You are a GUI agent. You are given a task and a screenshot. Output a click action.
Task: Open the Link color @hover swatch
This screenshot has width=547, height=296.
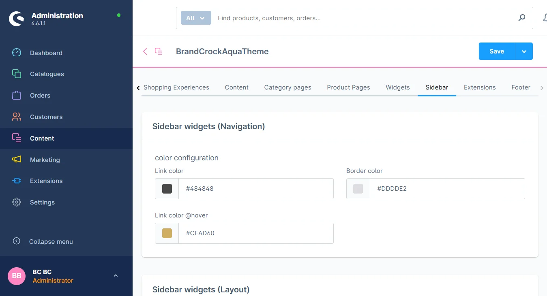click(x=167, y=233)
